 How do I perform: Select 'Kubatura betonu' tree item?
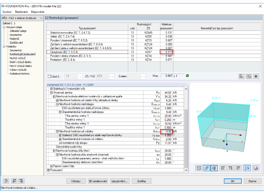[x=19, y=73]
